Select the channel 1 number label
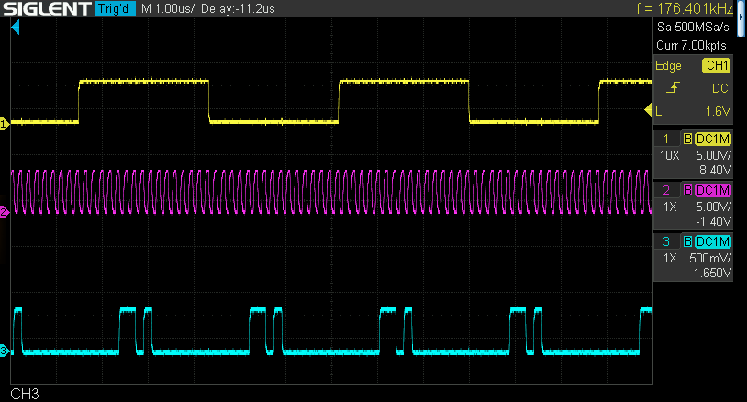This screenshot has height=402, width=747. point(666,139)
